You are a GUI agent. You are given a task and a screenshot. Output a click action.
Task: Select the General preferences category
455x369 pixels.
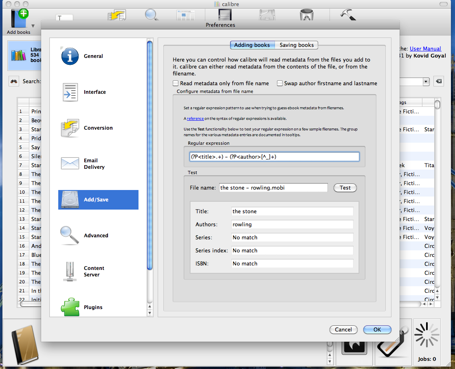coord(98,56)
